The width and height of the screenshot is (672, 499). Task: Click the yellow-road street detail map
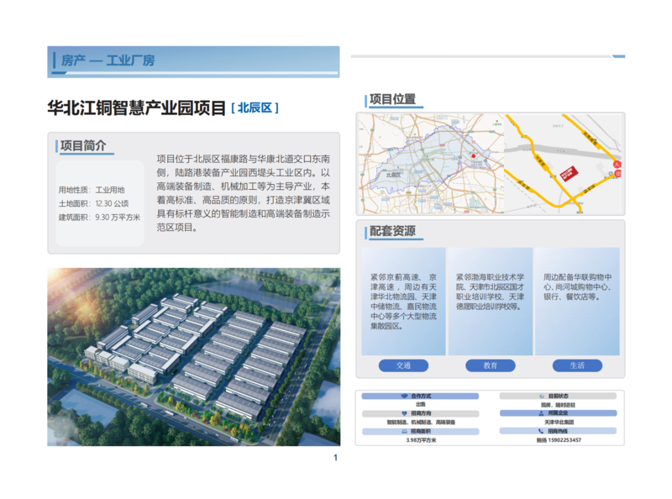click(x=562, y=163)
